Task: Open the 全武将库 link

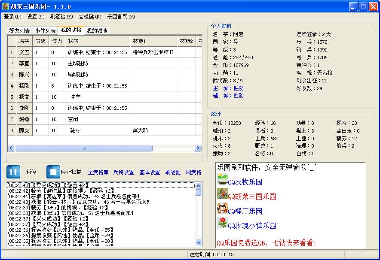Action: pos(98,172)
